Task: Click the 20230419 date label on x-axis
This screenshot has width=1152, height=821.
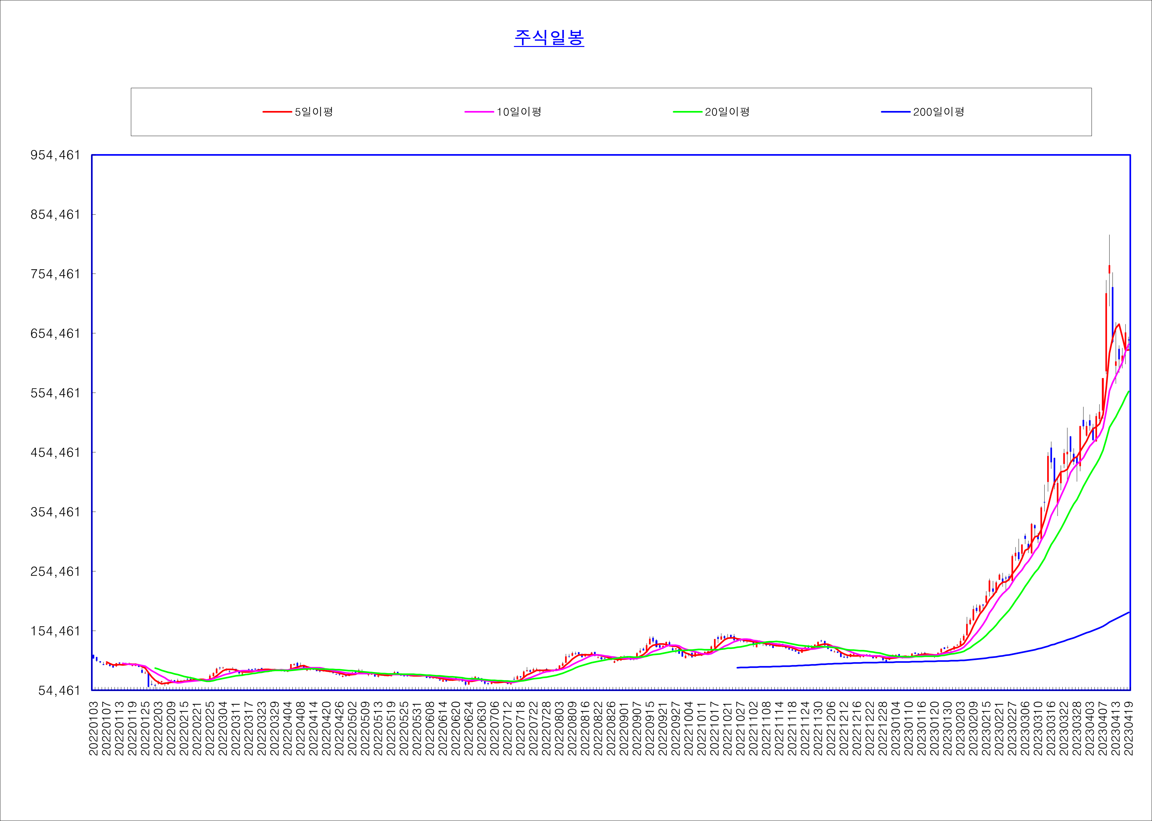Action: [x=1128, y=728]
